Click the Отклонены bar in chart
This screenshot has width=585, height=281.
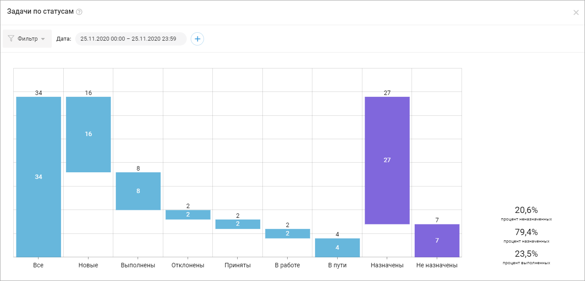188,215
